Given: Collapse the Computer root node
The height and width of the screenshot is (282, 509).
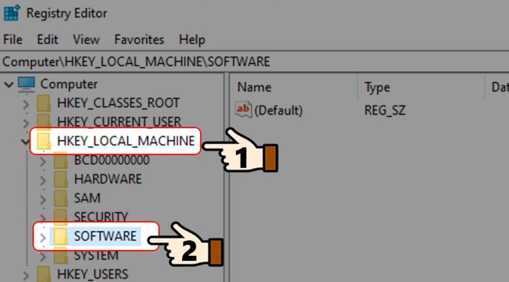Looking at the screenshot, I should pos(8,85).
